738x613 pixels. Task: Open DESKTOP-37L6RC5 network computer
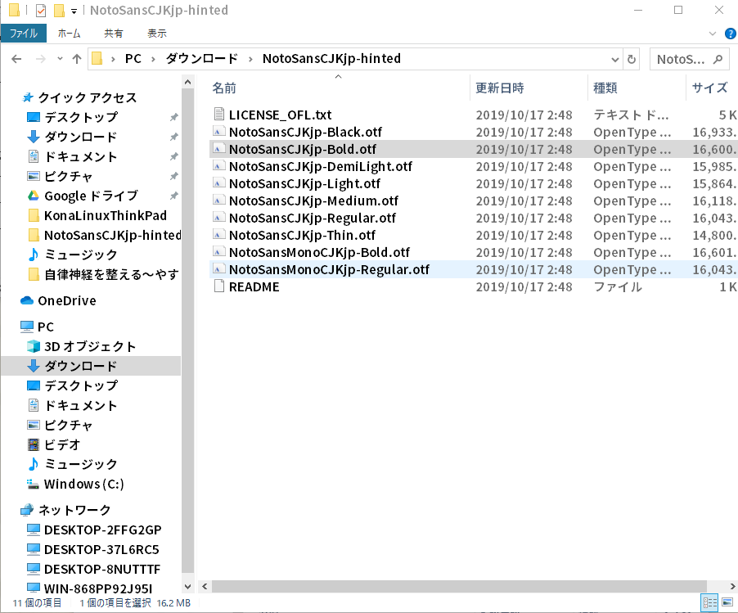click(101, 550)
